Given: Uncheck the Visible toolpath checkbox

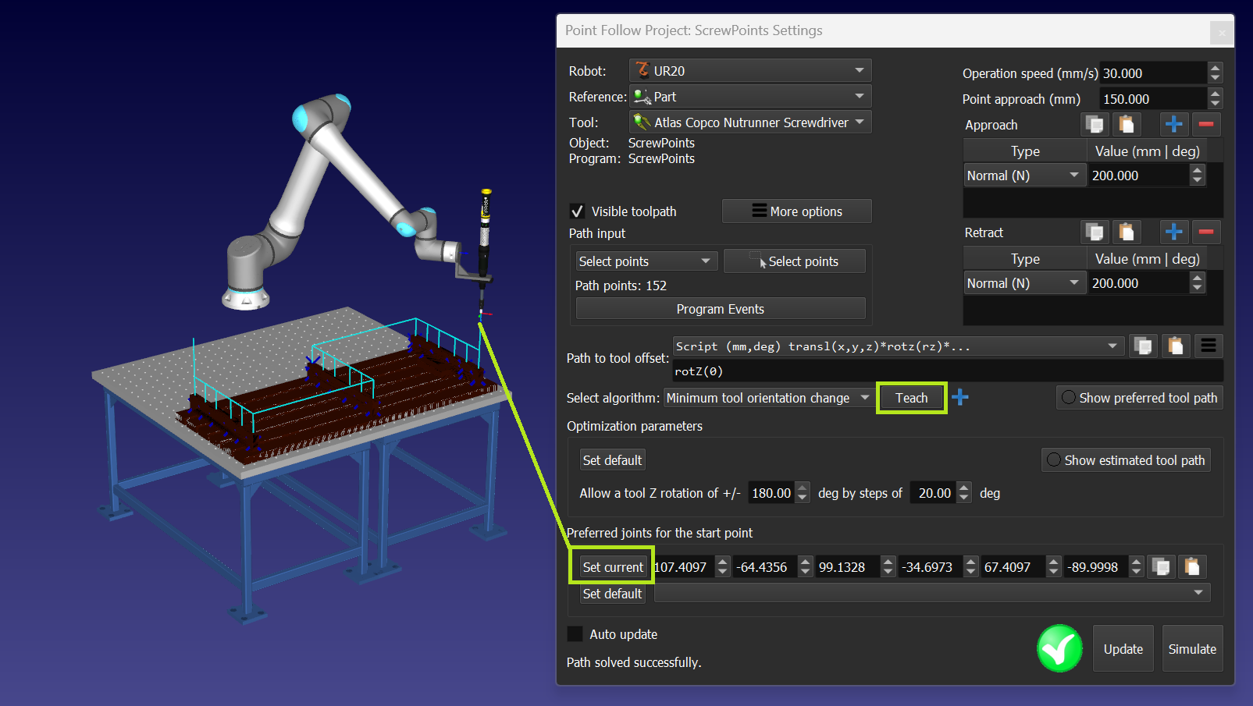Looking at the screenshot, I should click(577, 211).
